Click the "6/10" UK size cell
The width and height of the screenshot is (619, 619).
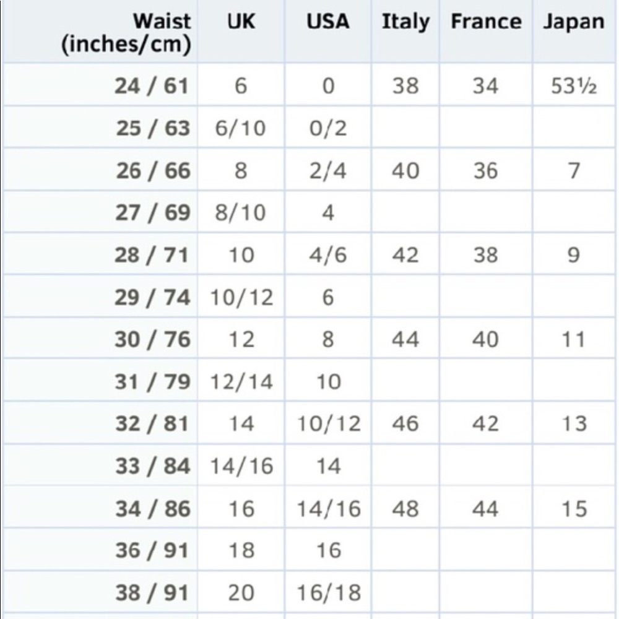click(240, 128)
